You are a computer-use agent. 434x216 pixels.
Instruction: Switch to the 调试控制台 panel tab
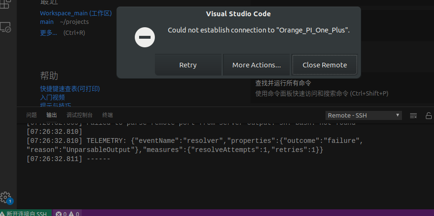(x=79, y=115)
